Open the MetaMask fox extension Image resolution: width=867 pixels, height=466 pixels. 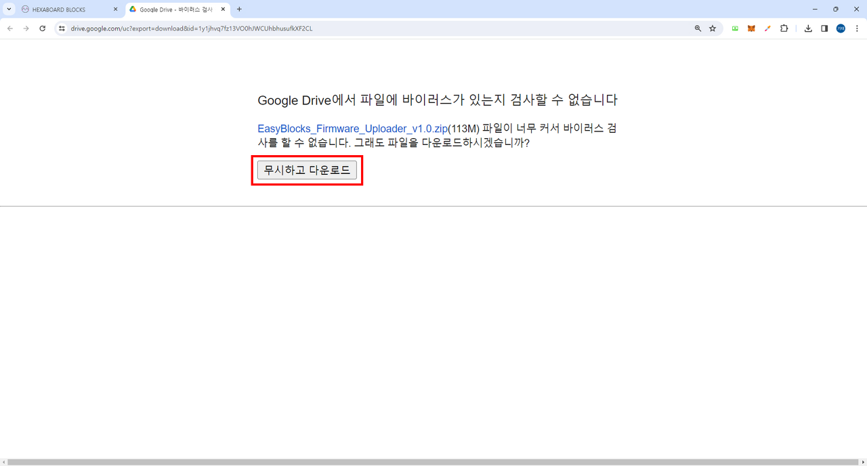pyautogui.click(x=751, y=28)
